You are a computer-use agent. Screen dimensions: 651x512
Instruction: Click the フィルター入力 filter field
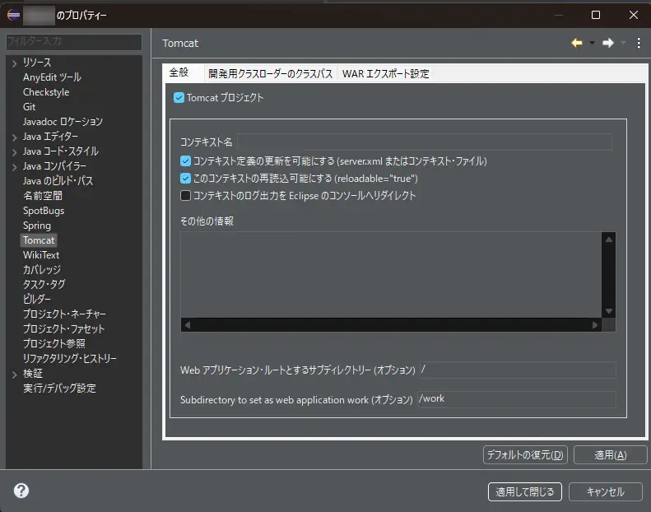pyautogui.click(x=74, y=41)
